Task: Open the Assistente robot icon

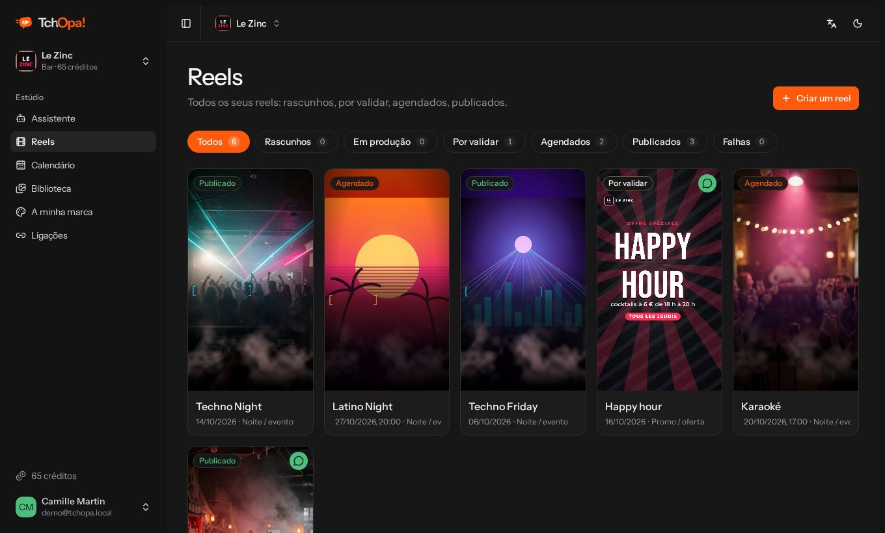Action: pos(21,118)
